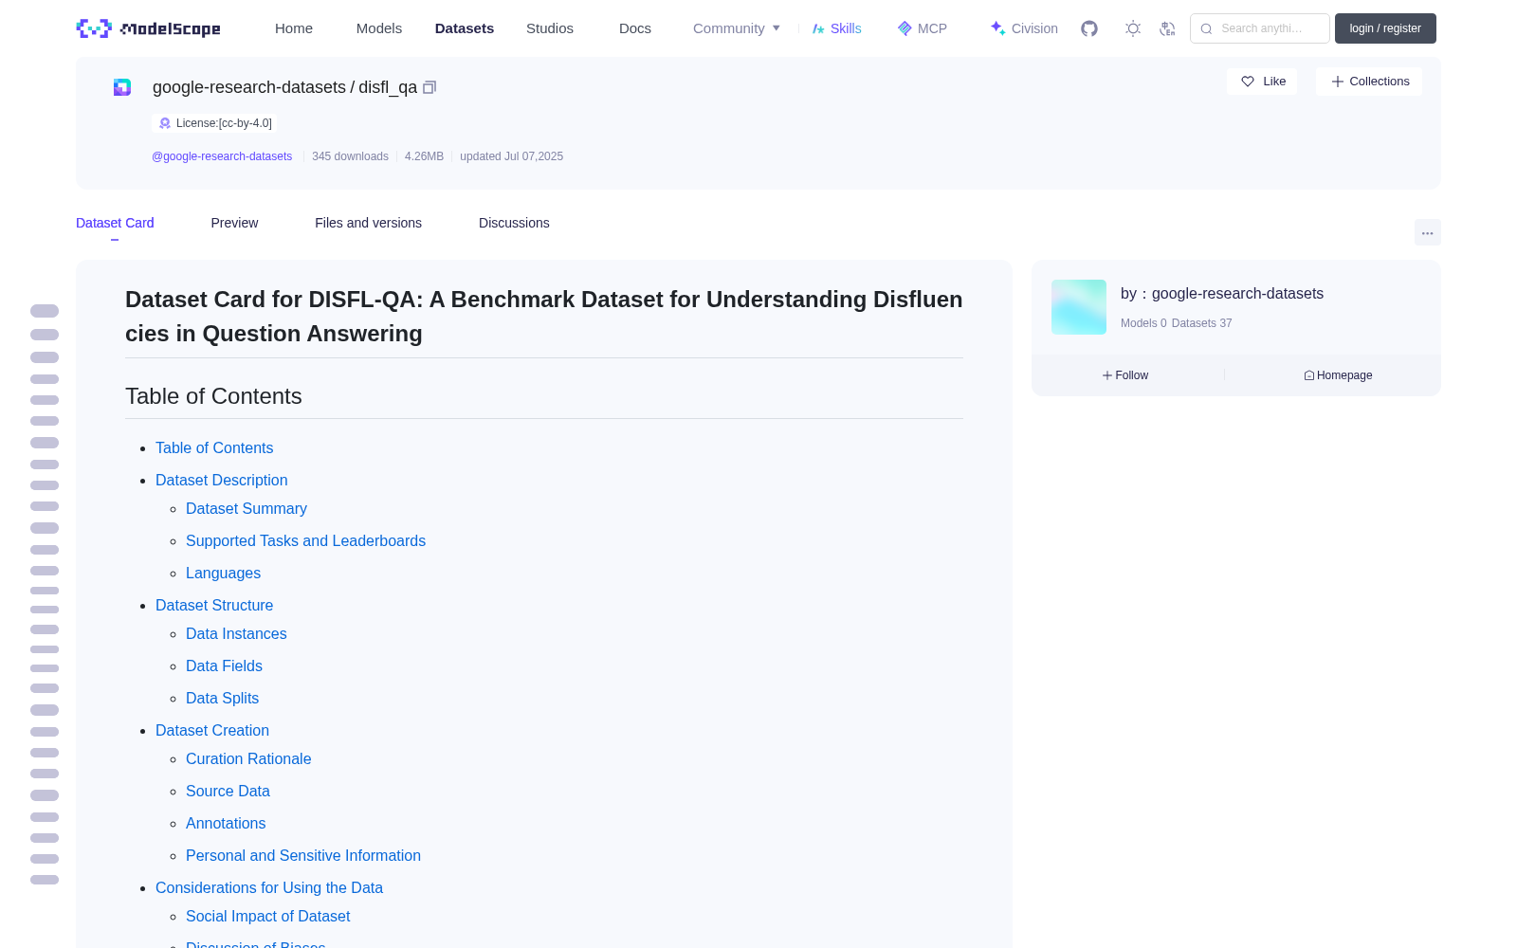Jump to Dataset Structure section

pyautogui.click(x=214, y=605)
